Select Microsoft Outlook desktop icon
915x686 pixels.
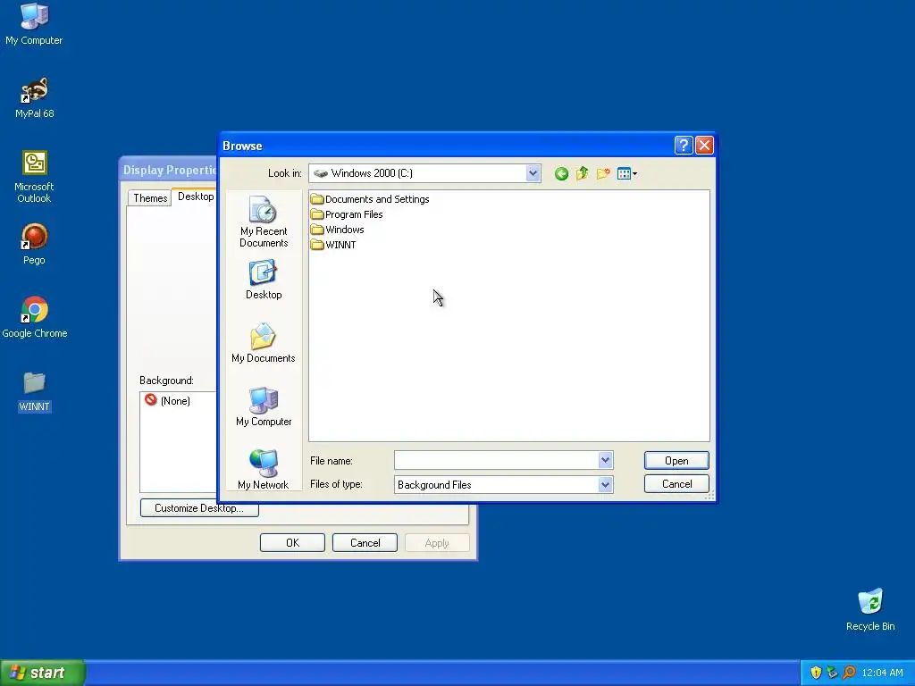point(34,177)
